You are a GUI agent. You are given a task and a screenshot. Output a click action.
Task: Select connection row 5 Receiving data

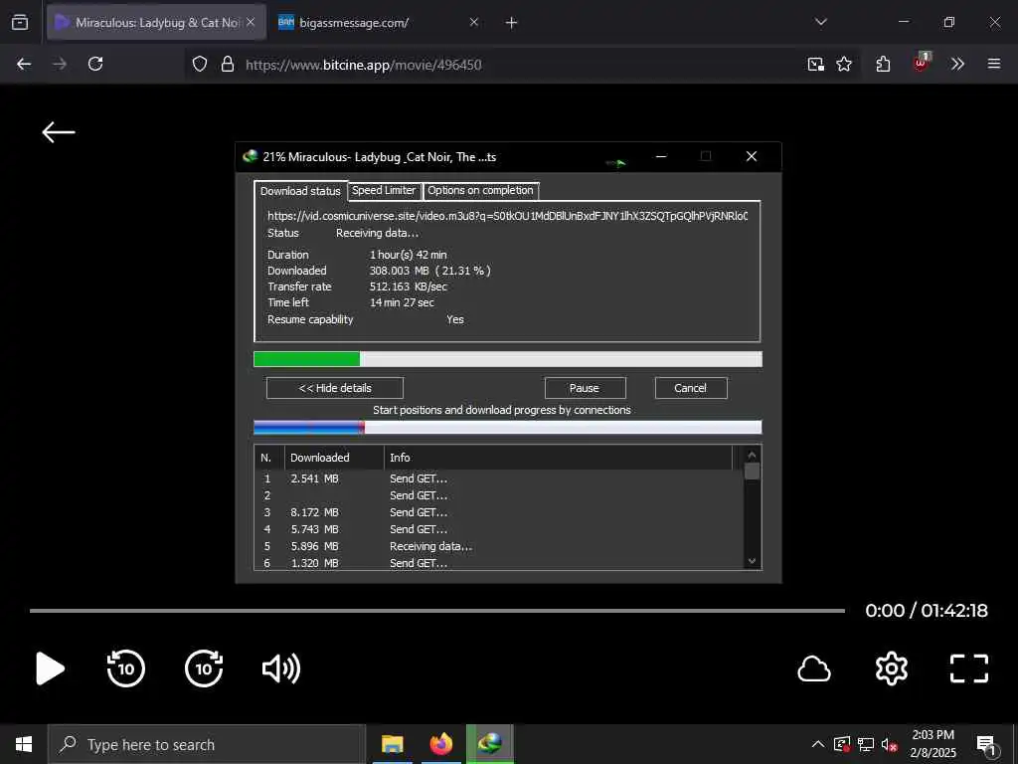pyautogui.click(x=499, y=546)
